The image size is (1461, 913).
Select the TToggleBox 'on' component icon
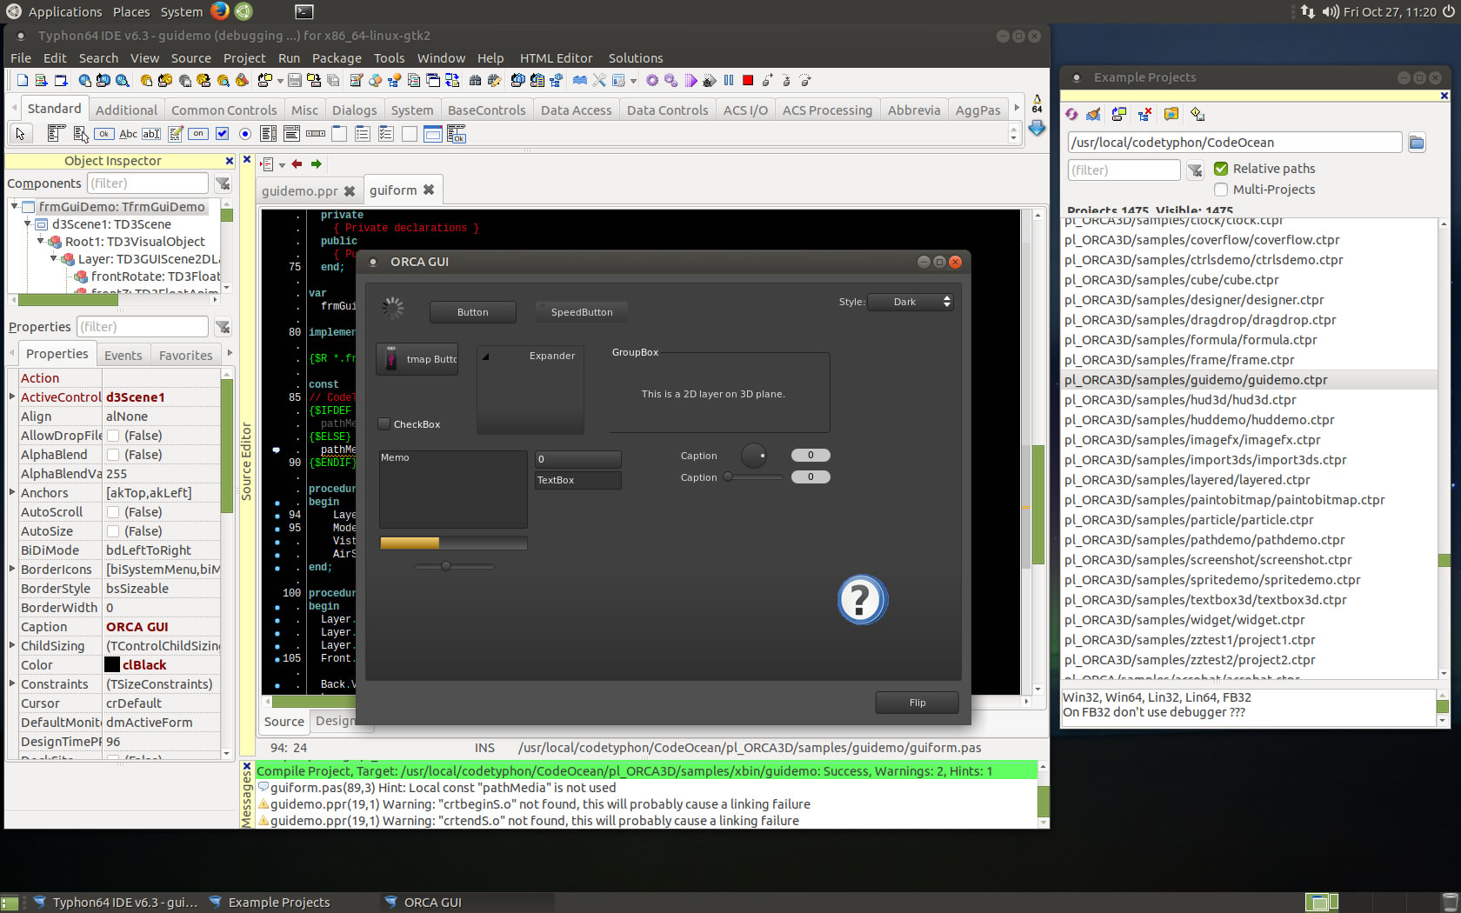[x=198, y=134]
